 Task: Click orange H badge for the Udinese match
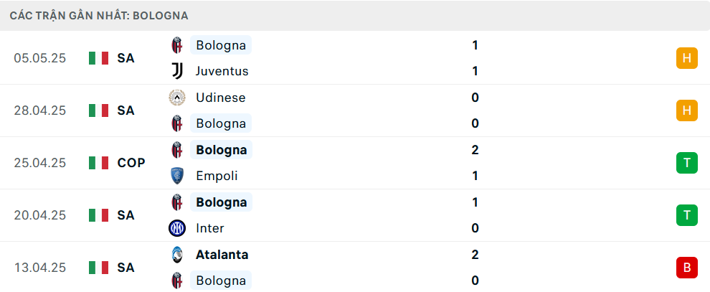pyautogui.click(x=687, y=110)
